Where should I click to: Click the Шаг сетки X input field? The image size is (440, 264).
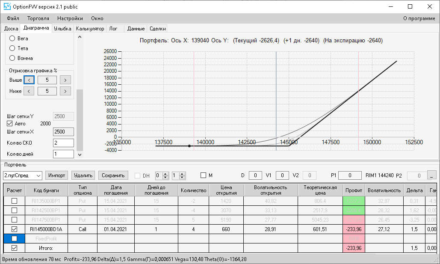pos(63,132)
